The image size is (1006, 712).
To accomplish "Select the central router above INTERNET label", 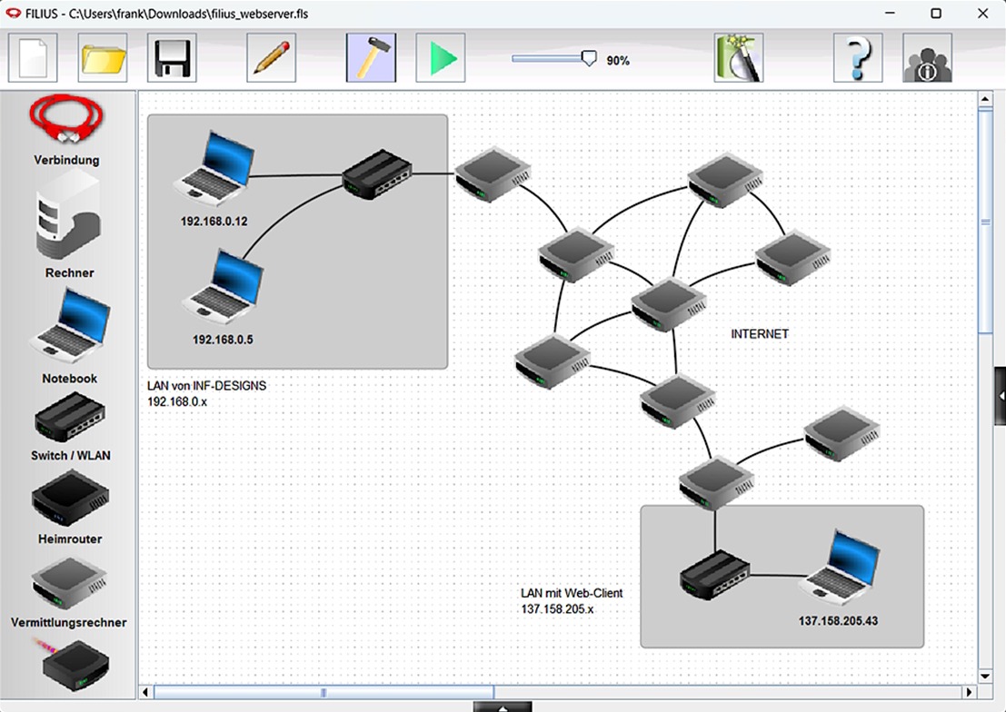I will (x=669, y=304).
